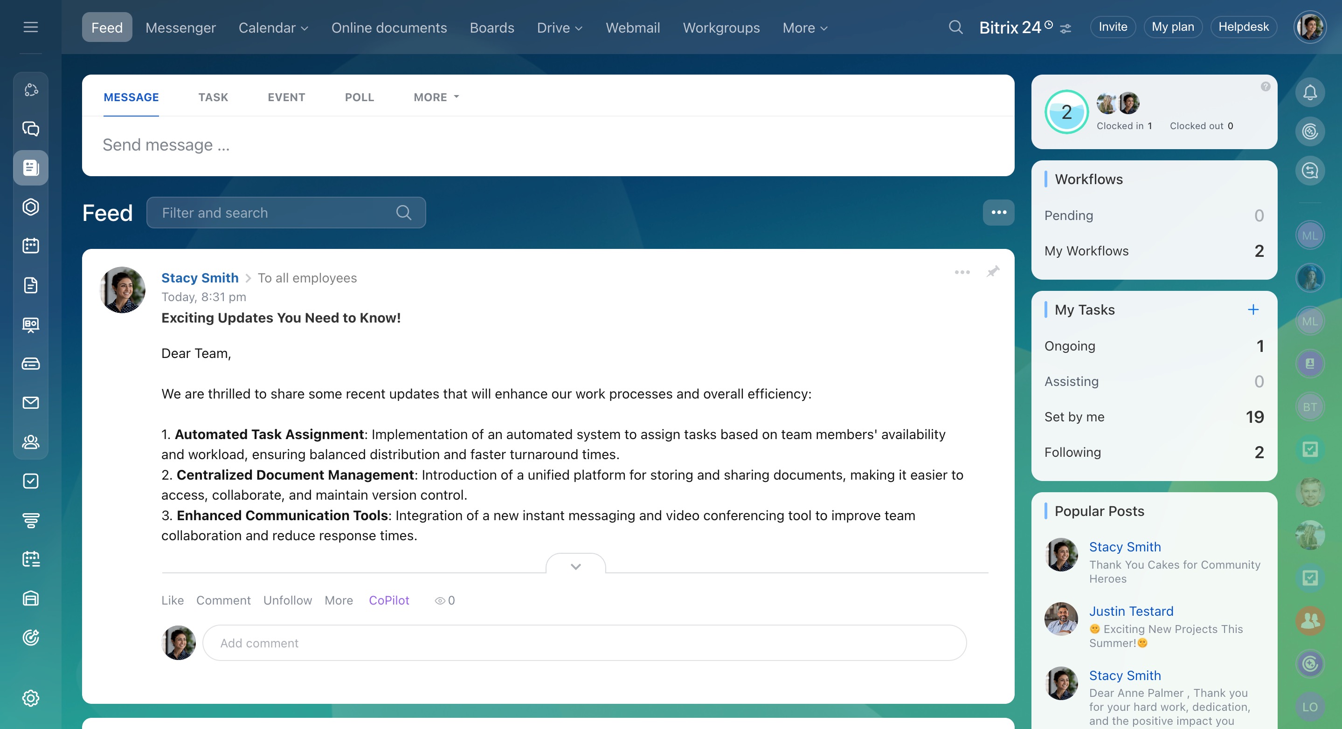This screenshot has height=729, width=1342.
Task: Toggle Like on the Exciting Updates post
Action: 173,600
